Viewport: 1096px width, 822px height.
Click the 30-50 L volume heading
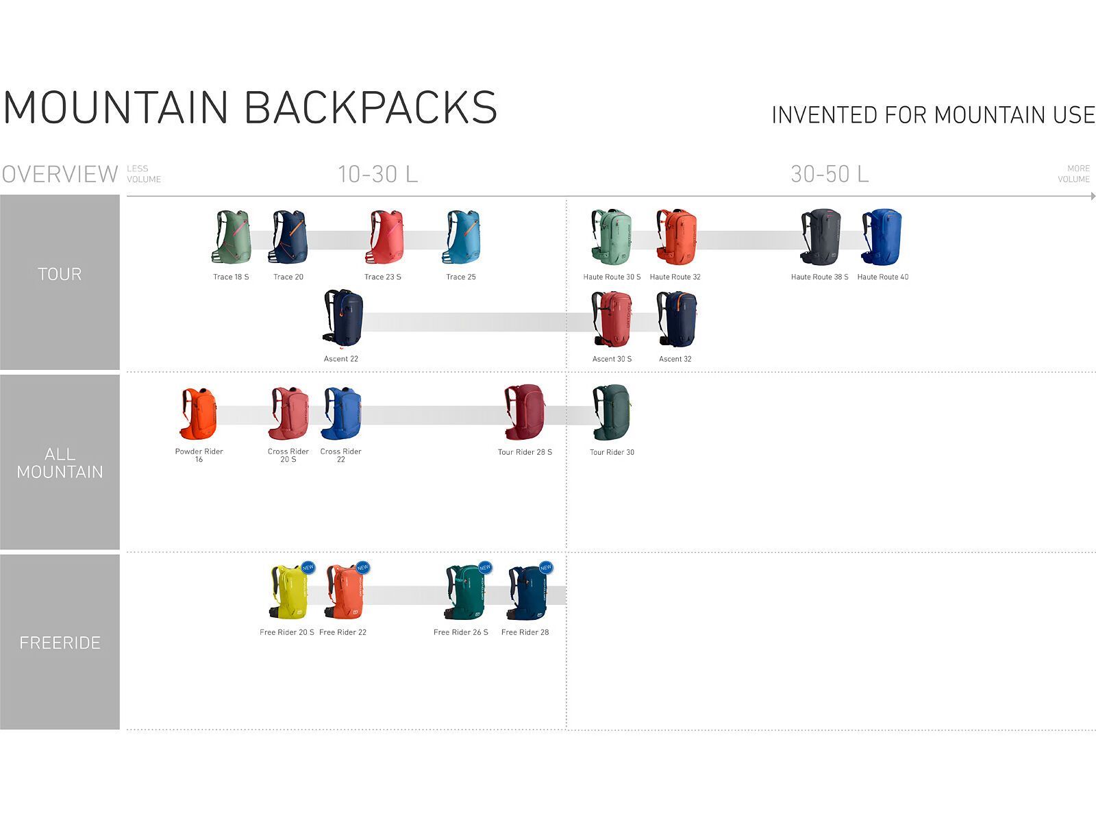830,174
